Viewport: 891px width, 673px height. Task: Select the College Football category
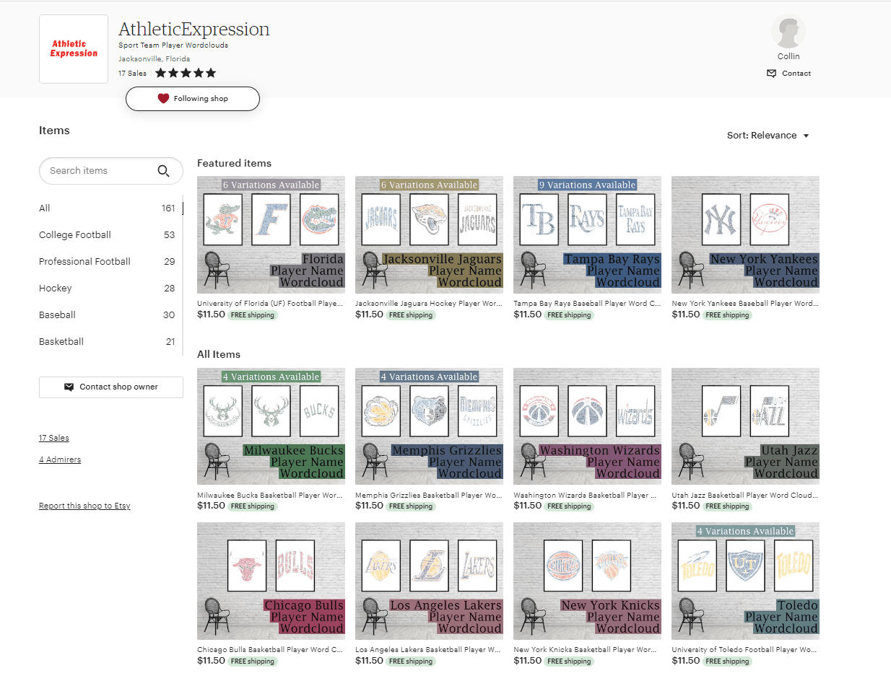click(x=107, y=235)
